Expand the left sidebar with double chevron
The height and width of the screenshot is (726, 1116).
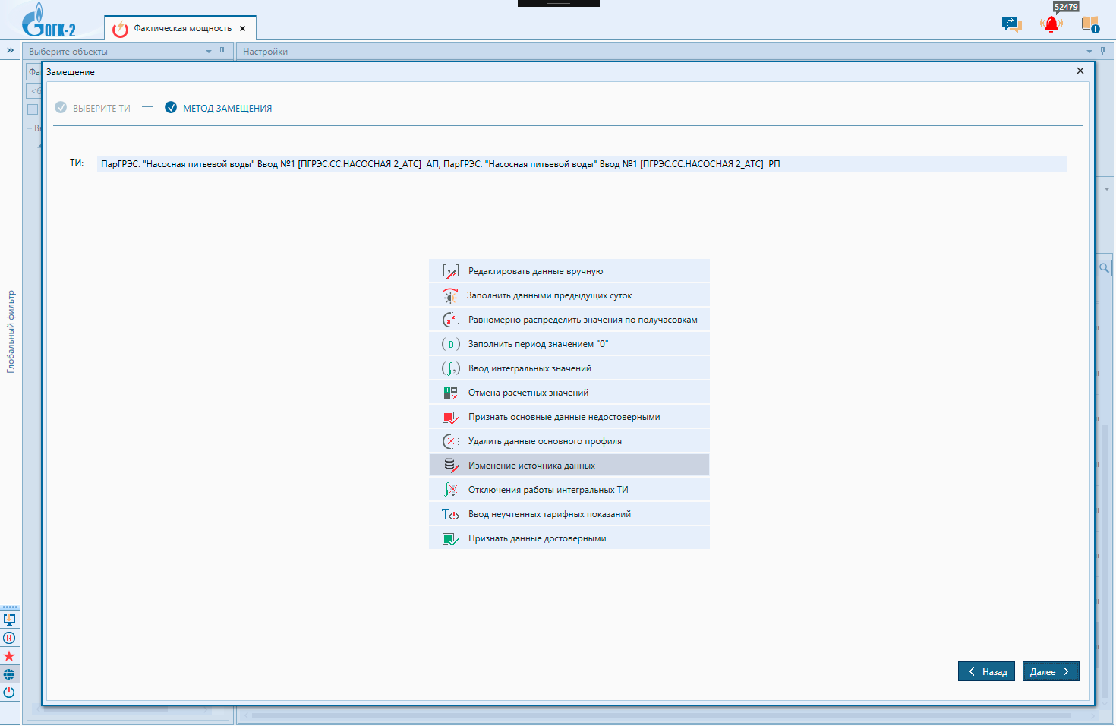[10, 50]
